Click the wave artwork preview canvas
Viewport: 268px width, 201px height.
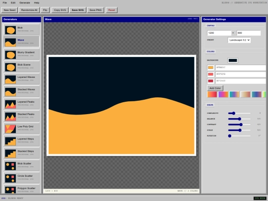click(122, 105)
